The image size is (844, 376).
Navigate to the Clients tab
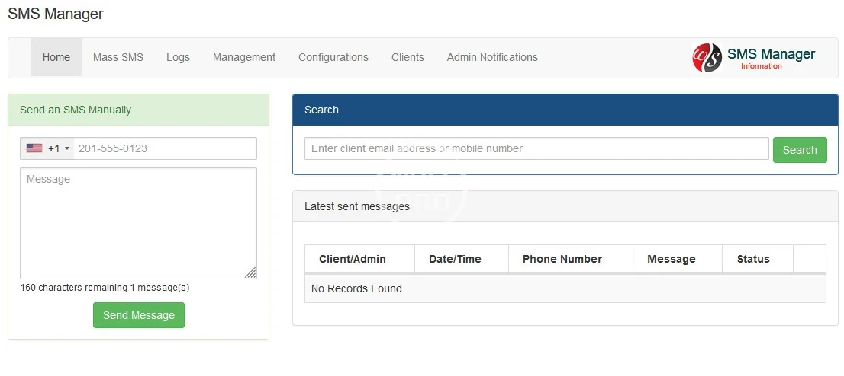click(408, 57)
